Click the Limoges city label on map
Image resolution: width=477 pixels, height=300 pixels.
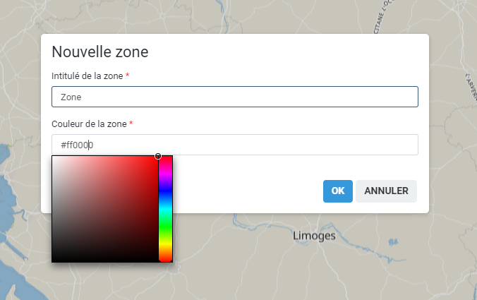pos(314,236)
